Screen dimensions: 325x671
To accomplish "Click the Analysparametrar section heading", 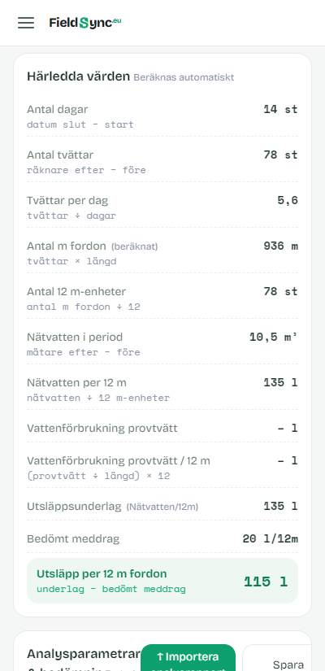I will (84, 654).
